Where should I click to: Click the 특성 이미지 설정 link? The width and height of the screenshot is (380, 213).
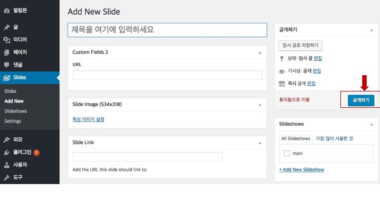(x=88, y=119)
